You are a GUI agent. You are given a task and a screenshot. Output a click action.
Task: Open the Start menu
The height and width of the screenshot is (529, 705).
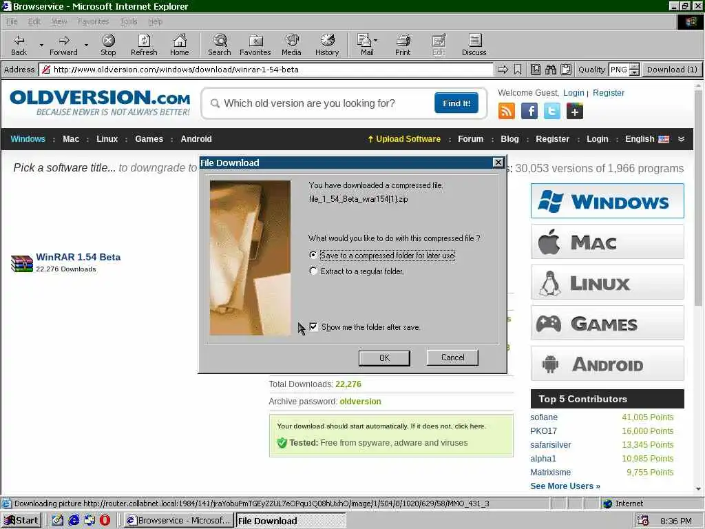21,520
